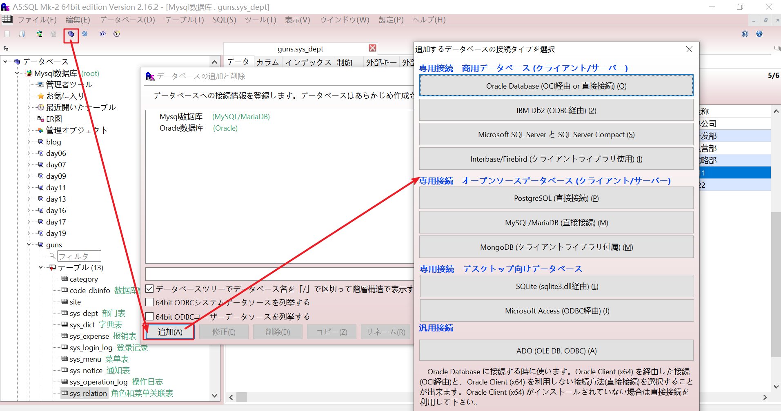Expand the day06 tree node
Screen dimensions: 781x411
28,153
